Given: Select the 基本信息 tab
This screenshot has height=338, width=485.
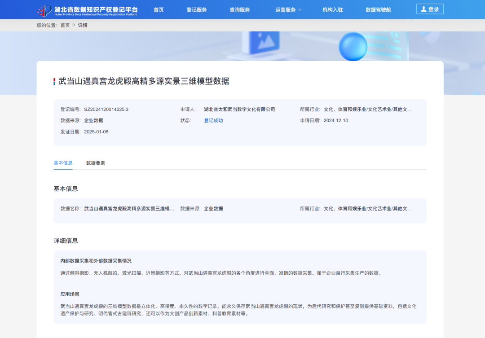Looking at the screenshot, I should [63, 162].
